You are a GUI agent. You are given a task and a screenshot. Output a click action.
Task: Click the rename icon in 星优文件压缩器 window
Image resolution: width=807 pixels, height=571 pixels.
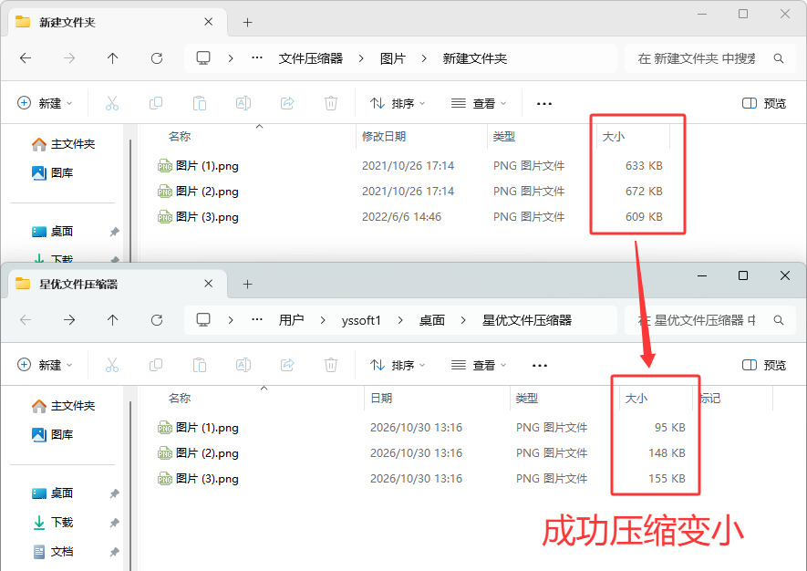243,365
